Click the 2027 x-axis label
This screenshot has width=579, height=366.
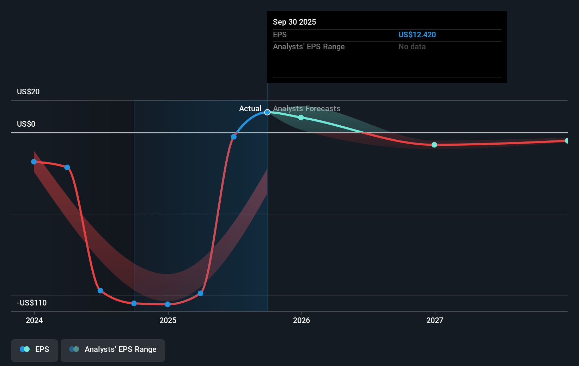(435, 320)
